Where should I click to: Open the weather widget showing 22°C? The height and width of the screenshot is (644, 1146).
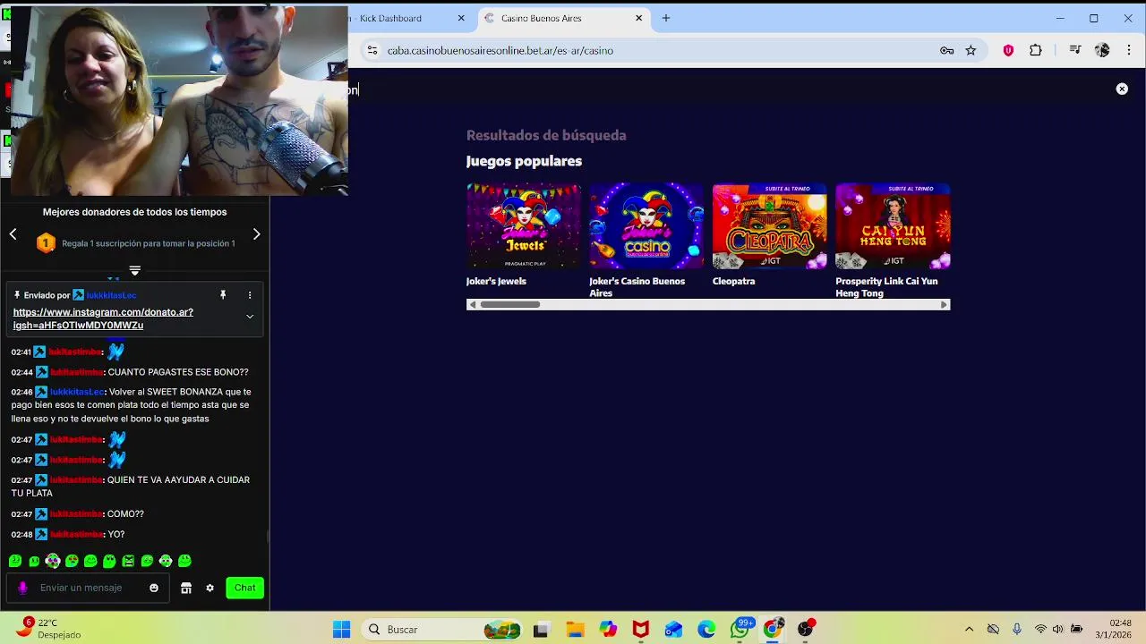click(50, 629)
